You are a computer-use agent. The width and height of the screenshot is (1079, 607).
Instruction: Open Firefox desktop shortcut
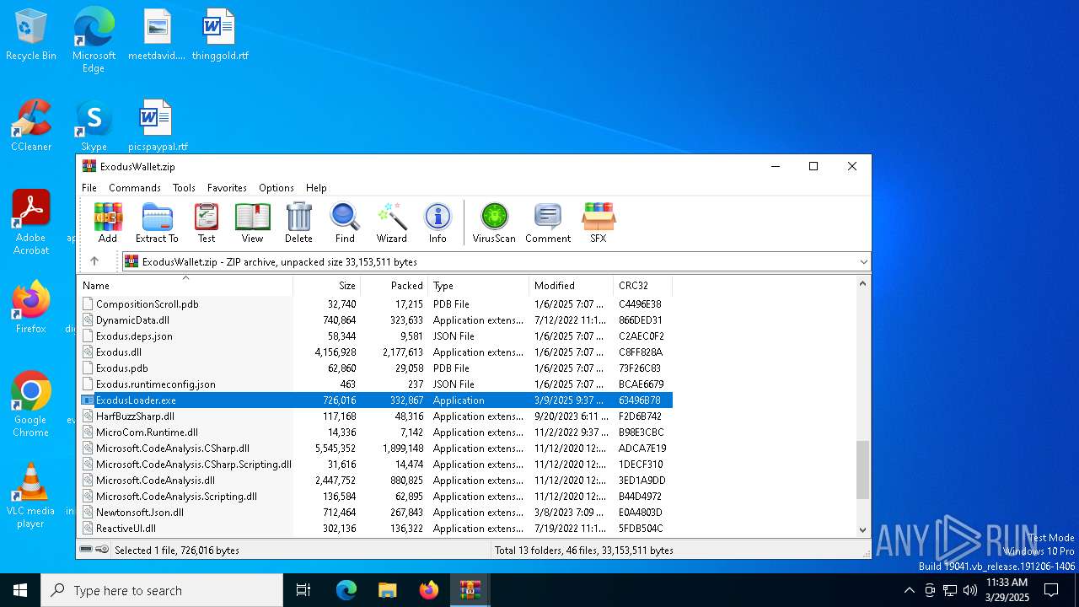(x=31, y=307)
